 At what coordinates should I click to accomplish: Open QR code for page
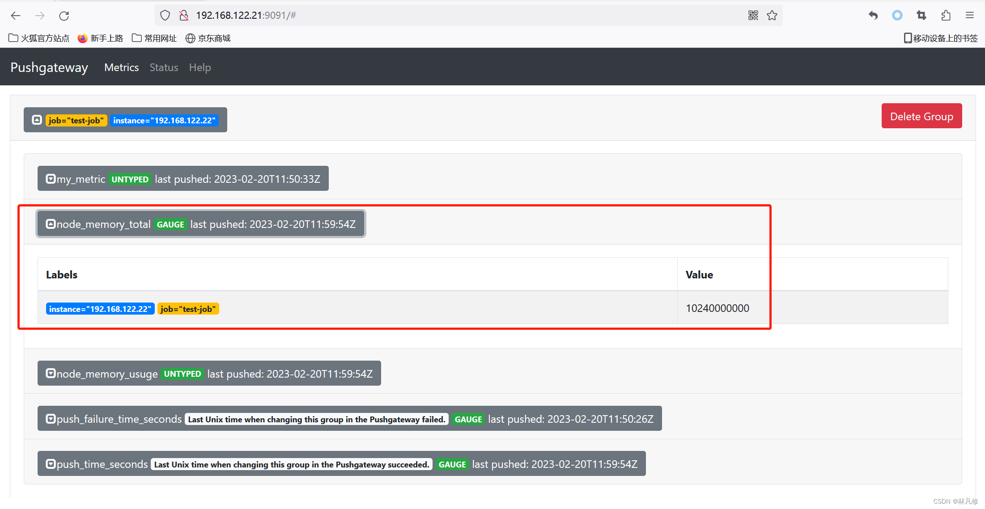753,16
